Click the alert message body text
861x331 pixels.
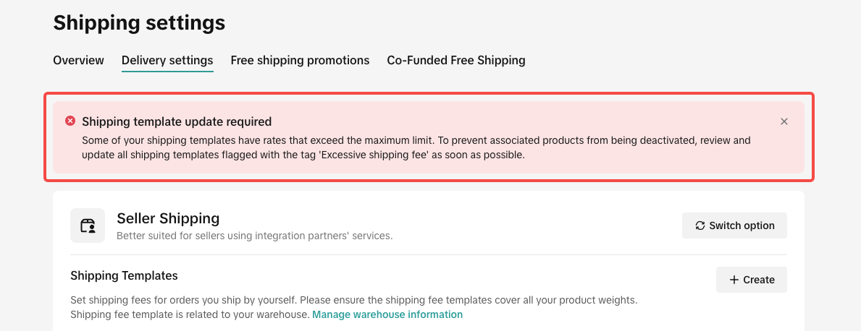(x=416, y=140)
